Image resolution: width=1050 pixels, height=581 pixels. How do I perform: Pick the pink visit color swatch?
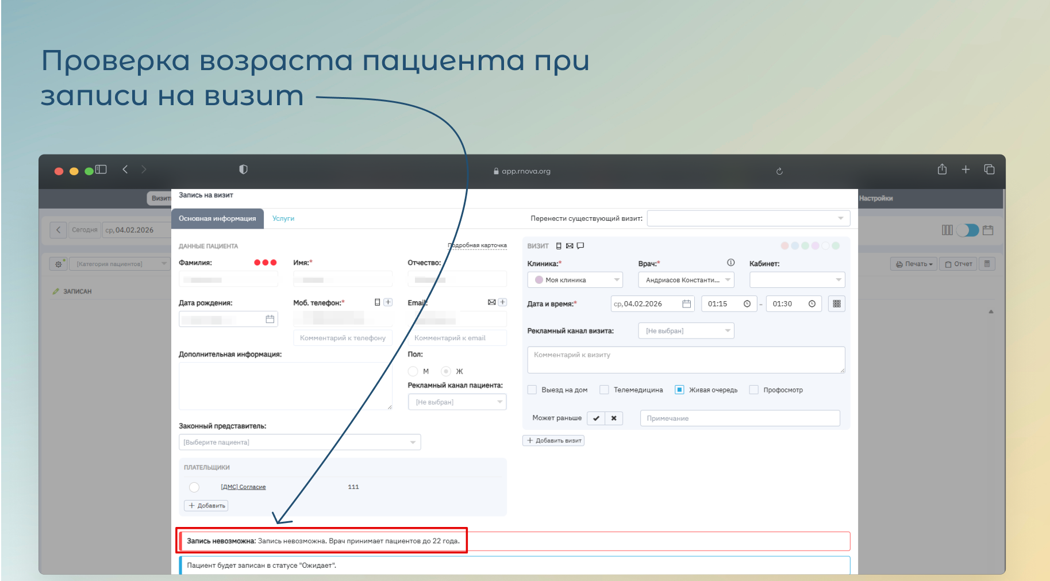784,246
